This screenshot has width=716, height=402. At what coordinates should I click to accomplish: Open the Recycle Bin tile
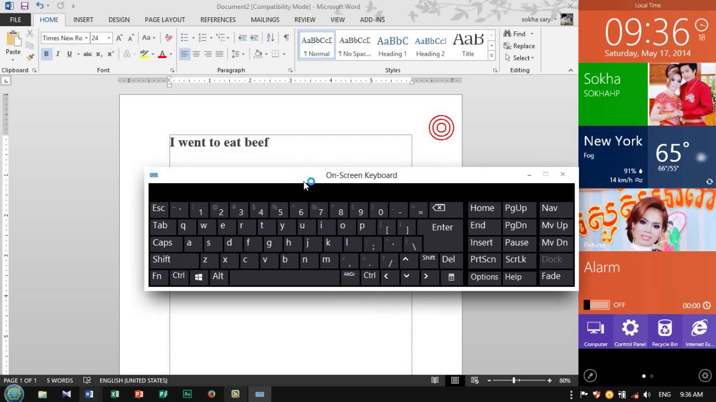tap(665, 332)
